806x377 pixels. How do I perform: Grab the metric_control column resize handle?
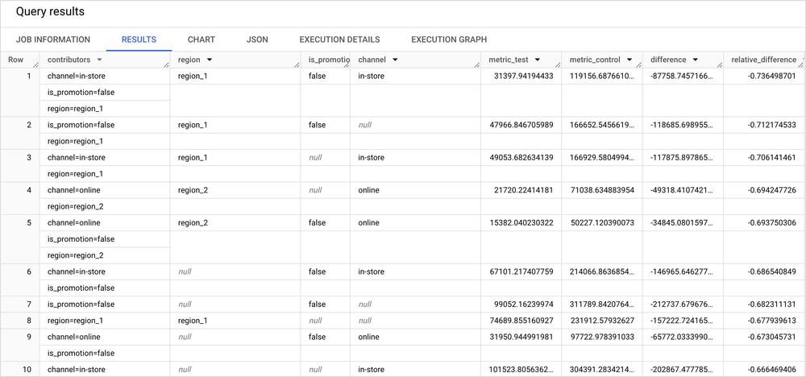pyautogui.click(x=638, y=64)
